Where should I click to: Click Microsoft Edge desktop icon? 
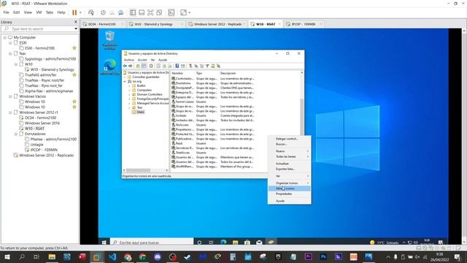pyautogui.click(x=110, y=67)
